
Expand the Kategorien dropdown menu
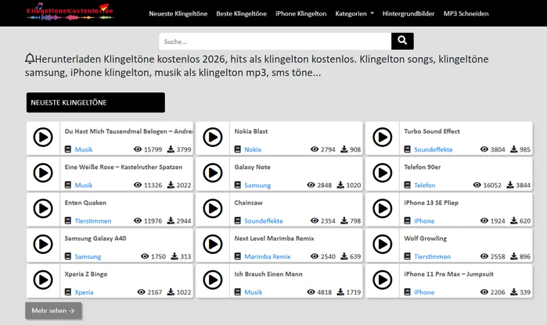pyautogui.click(x=354, y=13)
